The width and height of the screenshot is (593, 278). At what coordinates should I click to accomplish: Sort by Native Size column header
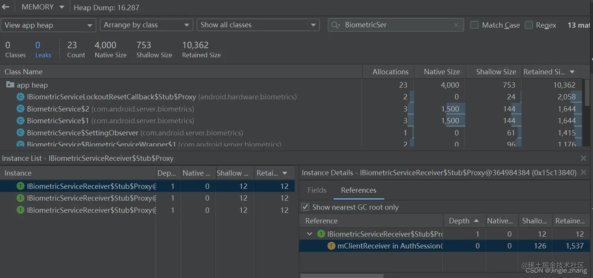point(439,72)
